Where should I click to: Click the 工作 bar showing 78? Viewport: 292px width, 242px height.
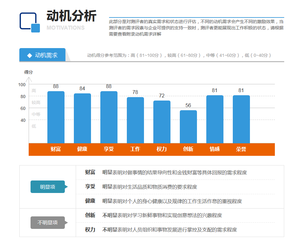pos(135,120)
